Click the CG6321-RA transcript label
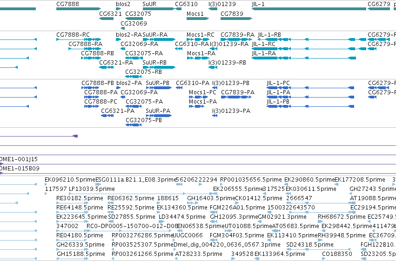Screen dimensions: 396x261 pyautogui.click(x=116, y=63)
